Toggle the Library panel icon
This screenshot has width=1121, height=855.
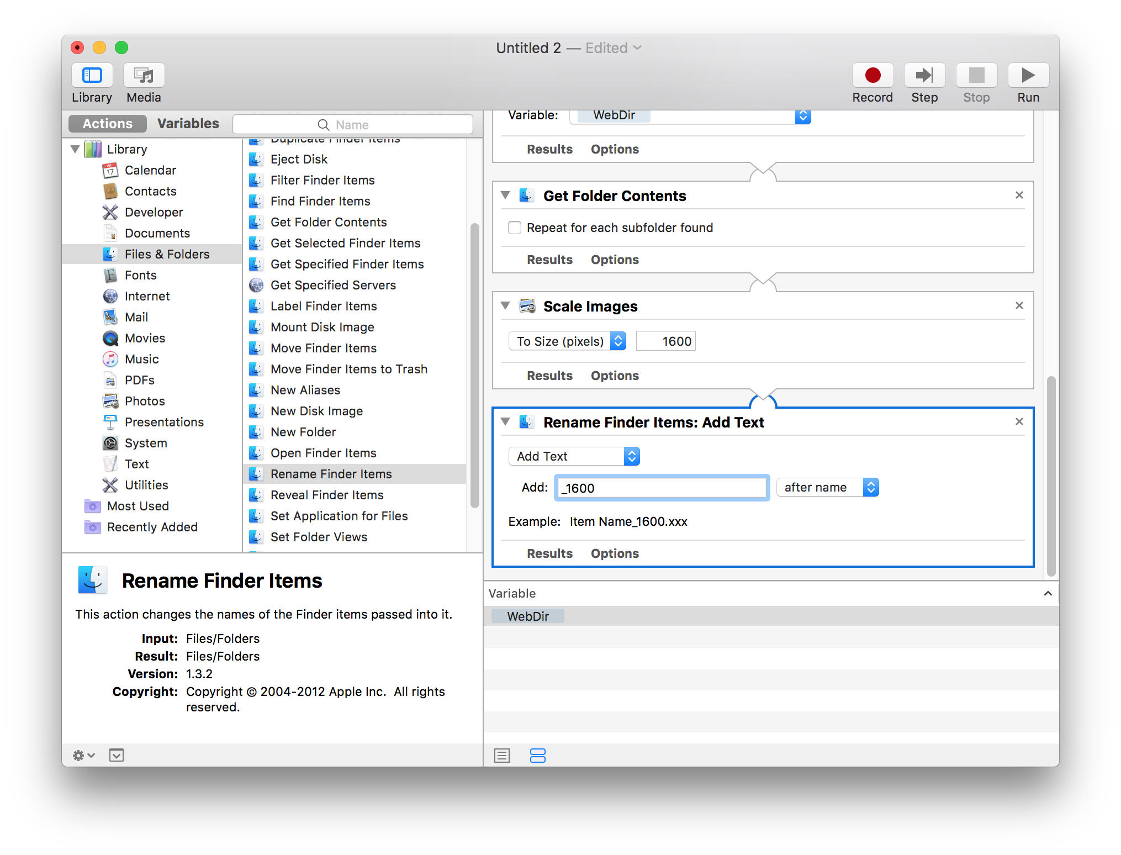[x=92, y=76]
